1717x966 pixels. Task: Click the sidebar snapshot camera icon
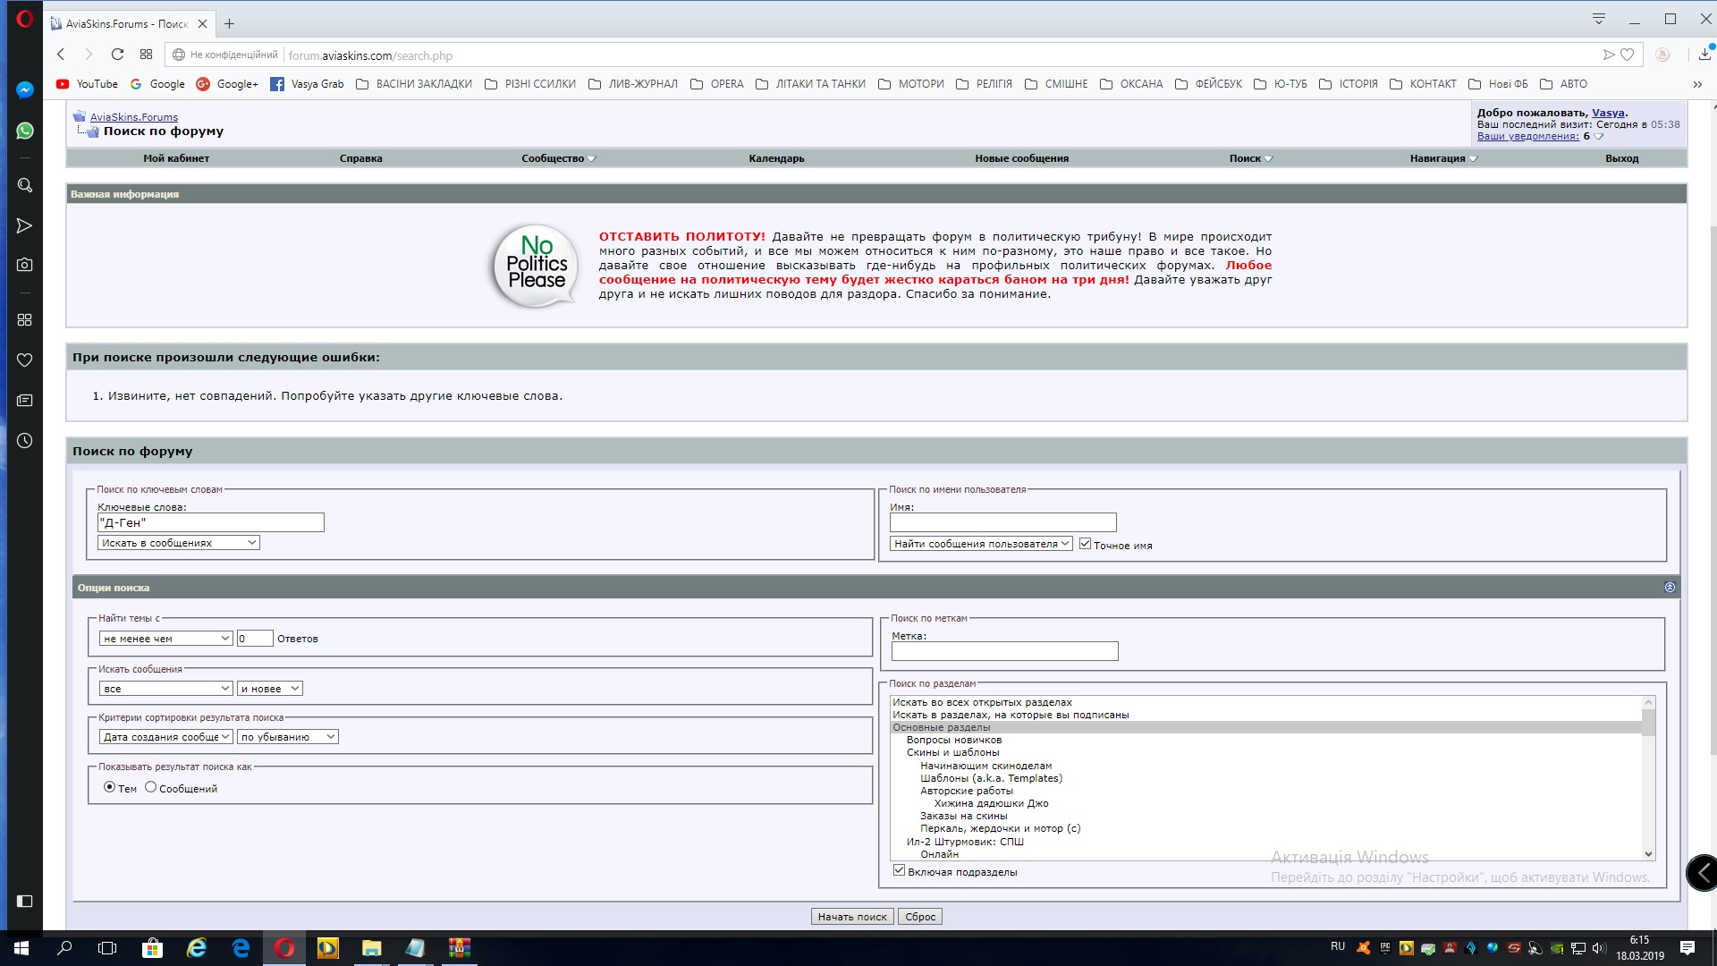pyautogui.click(x=25, y=265)
